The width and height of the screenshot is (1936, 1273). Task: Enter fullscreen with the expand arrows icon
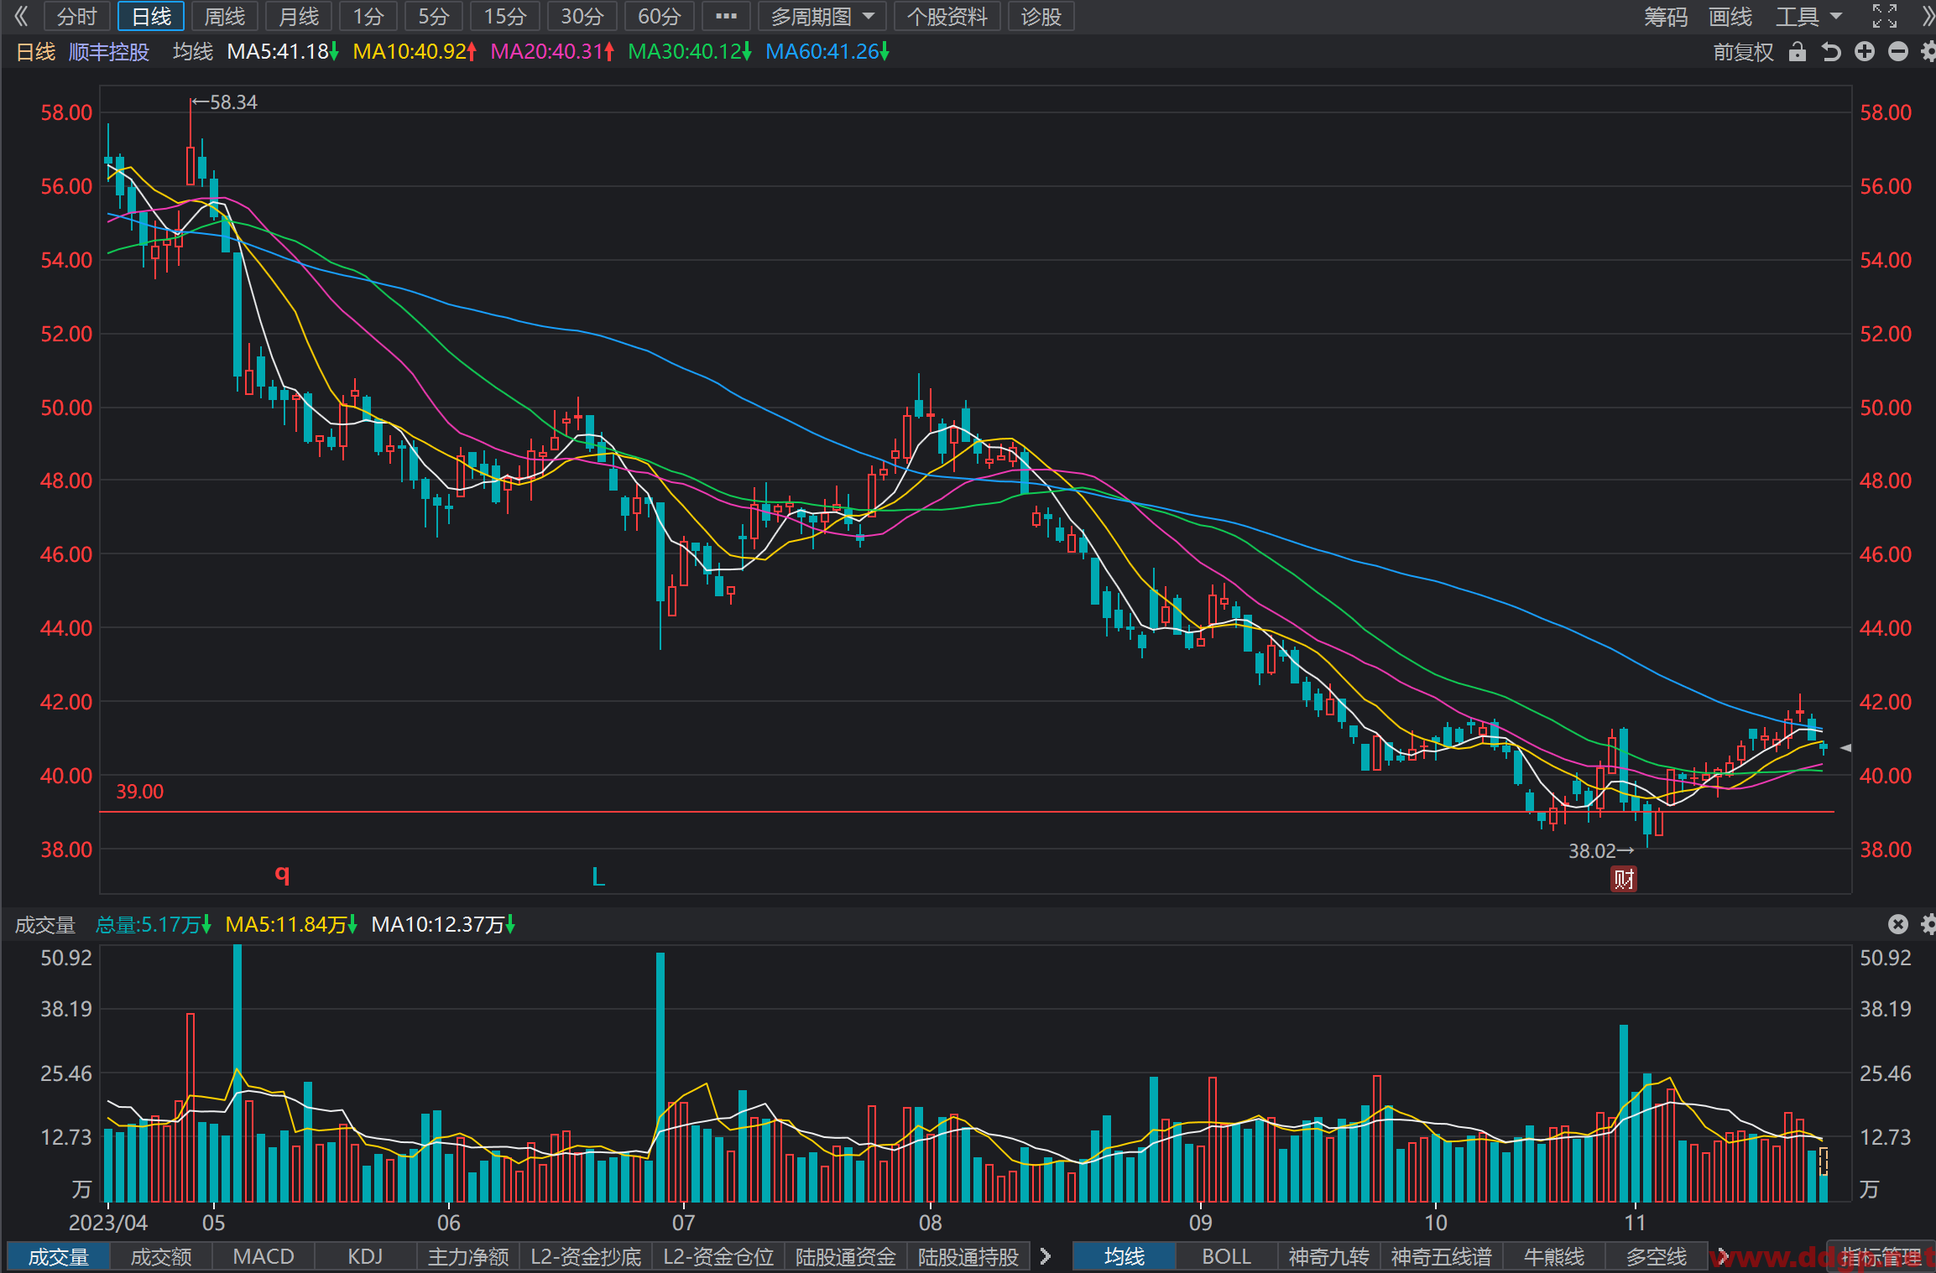(1885, 16)
